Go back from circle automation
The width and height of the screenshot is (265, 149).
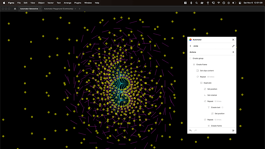click(191, 46)
